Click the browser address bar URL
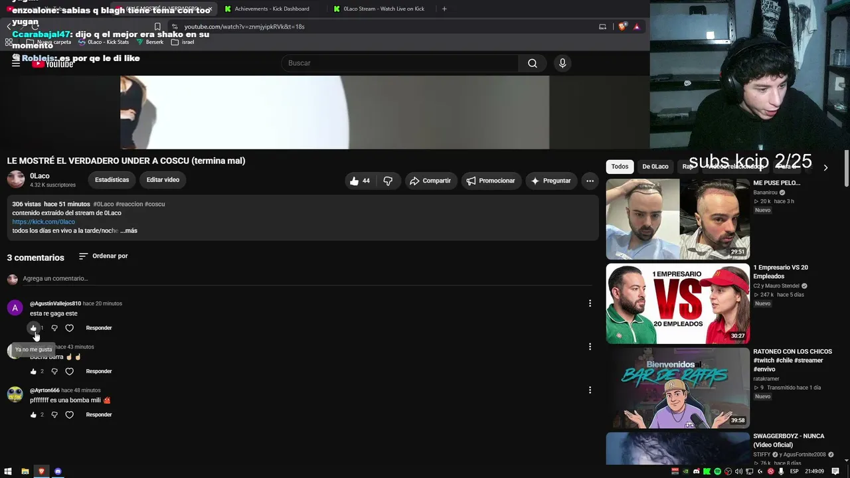The height and width of the screenshot is (478, 850). click(244, 27)
